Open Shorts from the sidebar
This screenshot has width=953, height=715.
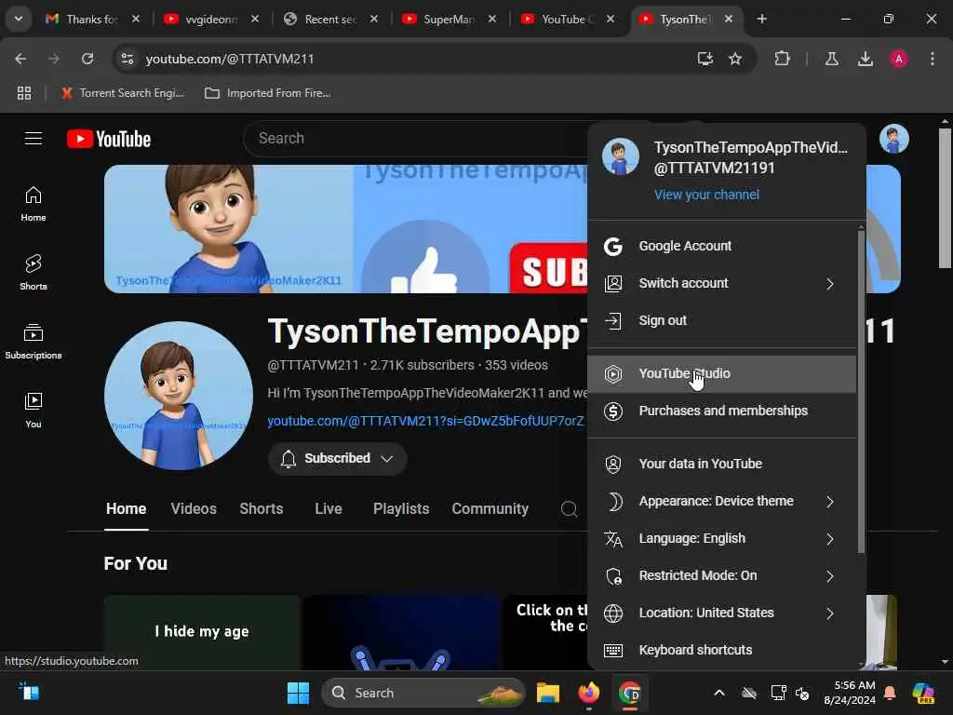pyautogui.click(x=34, y=273)
